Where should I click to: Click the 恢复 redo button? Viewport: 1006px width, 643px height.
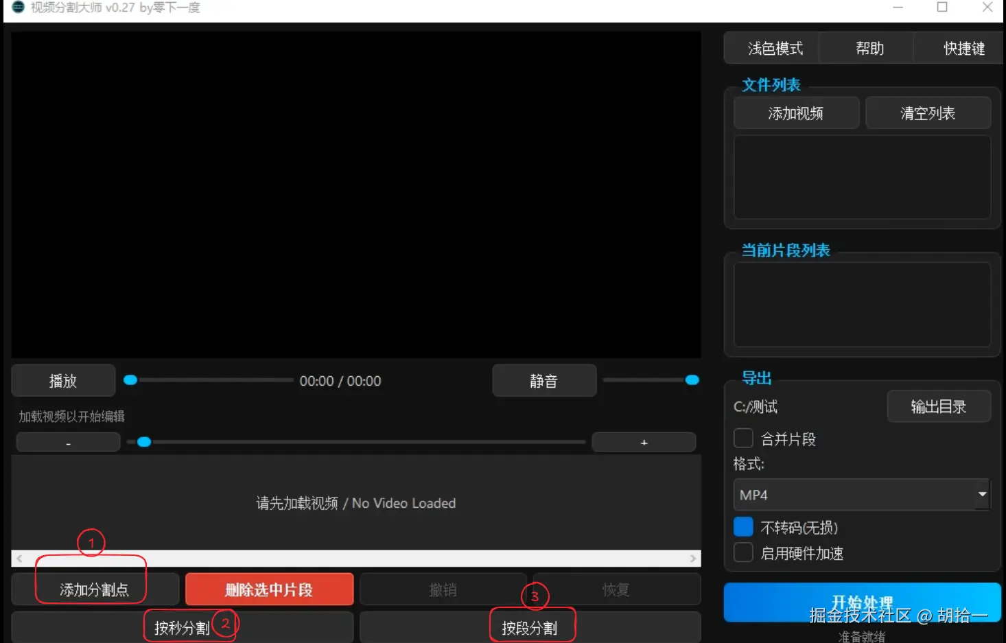click(616, 589)
